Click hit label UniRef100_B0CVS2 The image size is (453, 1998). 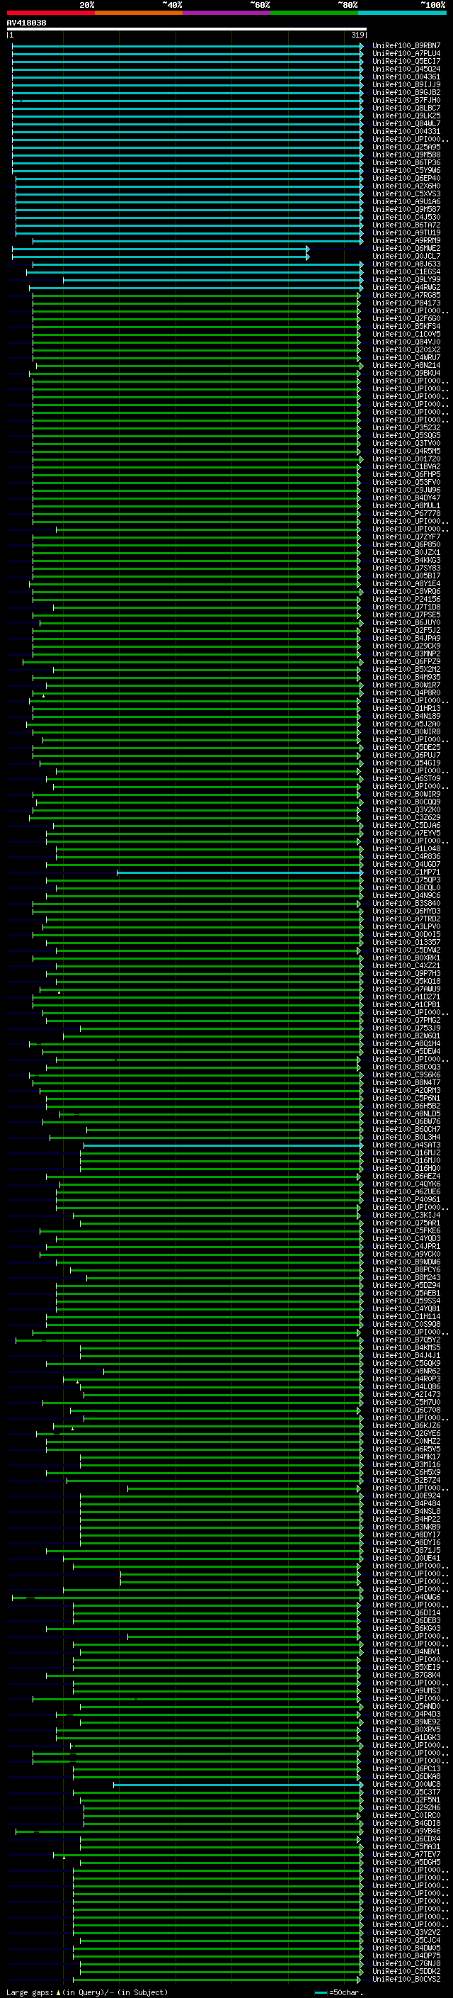click(406, 1980)
